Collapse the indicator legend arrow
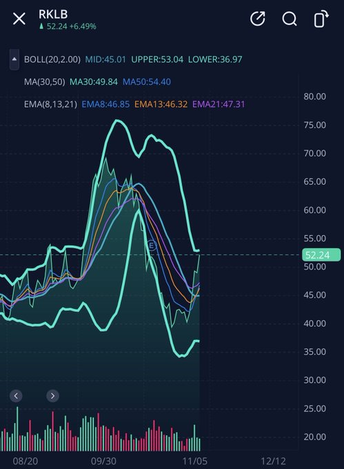 pyautogui.click(x=14, y=59)
